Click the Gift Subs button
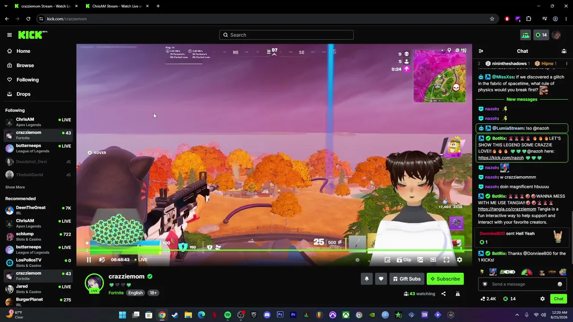The width and height of the screenshot is (573, 322). tap(407, 279)
